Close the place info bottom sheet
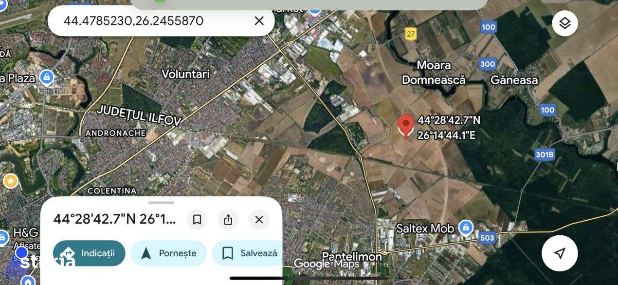The height and width of the screenshot is (285, 618). click(x=259, y=220)
